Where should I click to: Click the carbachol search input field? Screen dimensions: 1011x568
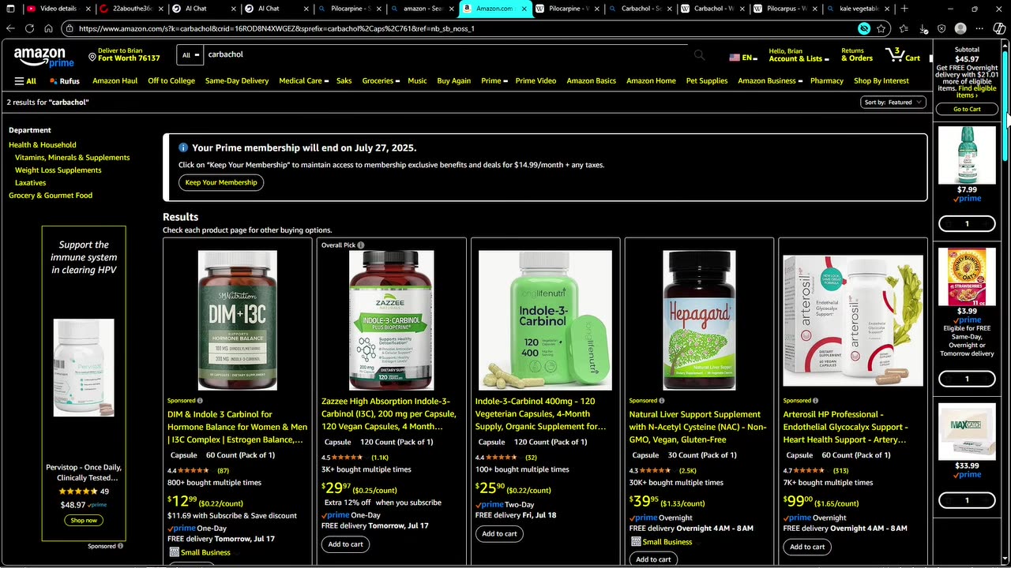coord(446,54)
